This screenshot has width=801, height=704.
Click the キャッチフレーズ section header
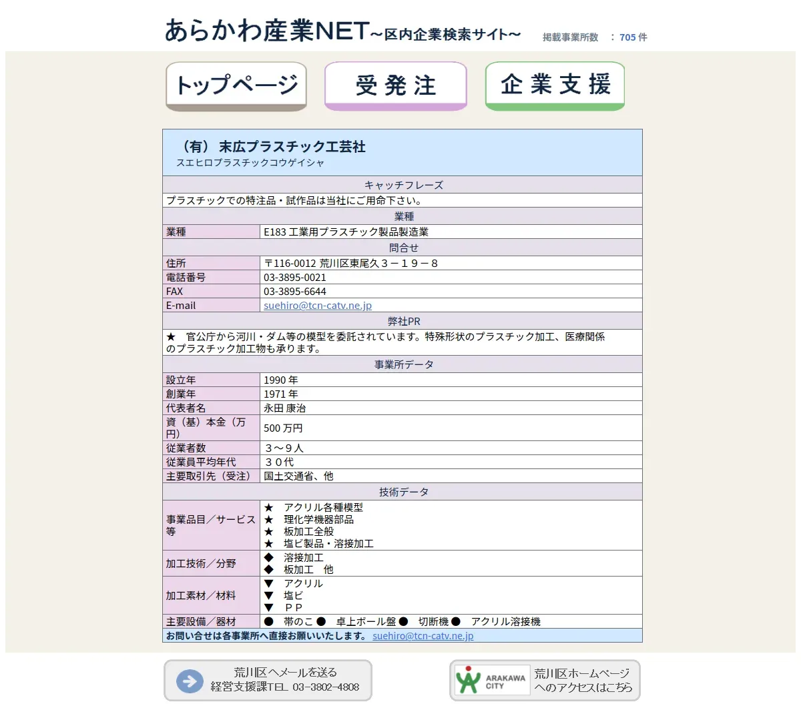click(x=403, y=185)
